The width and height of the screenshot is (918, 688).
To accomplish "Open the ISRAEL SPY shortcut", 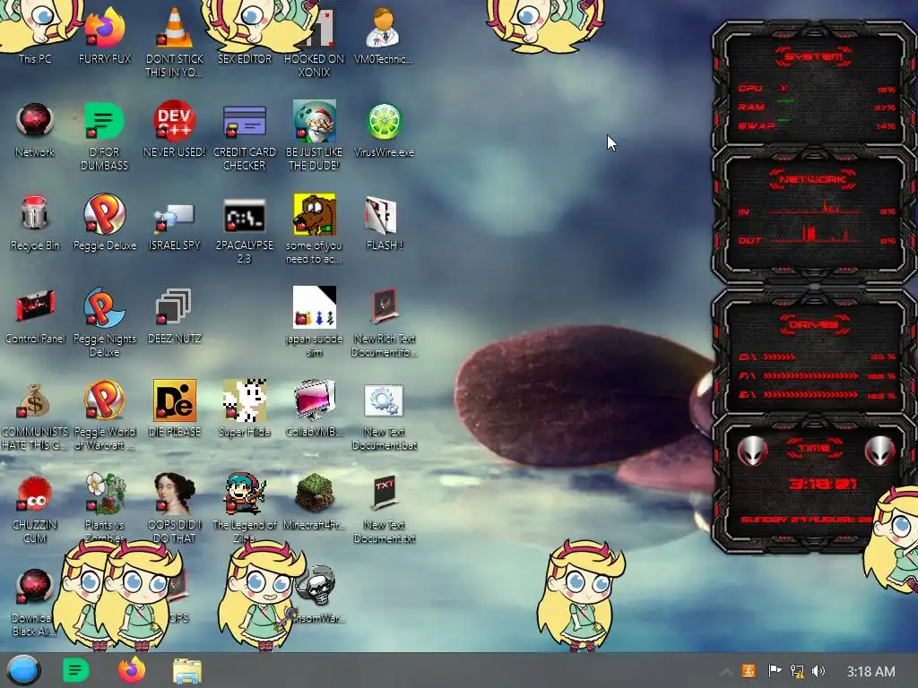I will tap(175, 217).
